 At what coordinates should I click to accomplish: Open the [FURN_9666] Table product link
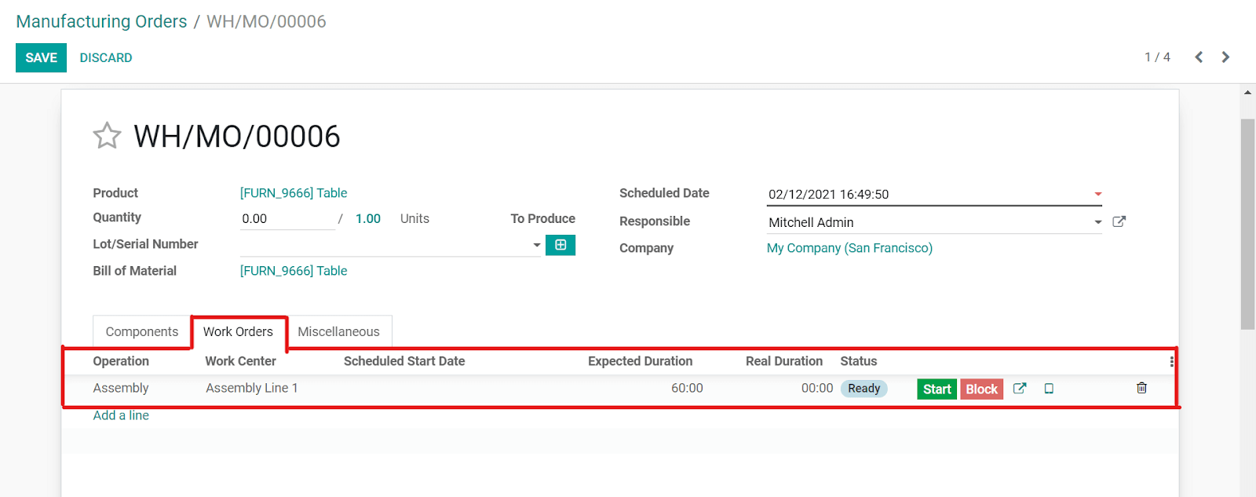coord(294,193)
